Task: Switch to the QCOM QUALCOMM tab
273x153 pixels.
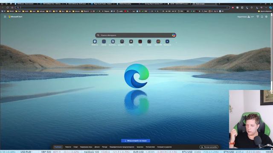Action: [179, 4]
